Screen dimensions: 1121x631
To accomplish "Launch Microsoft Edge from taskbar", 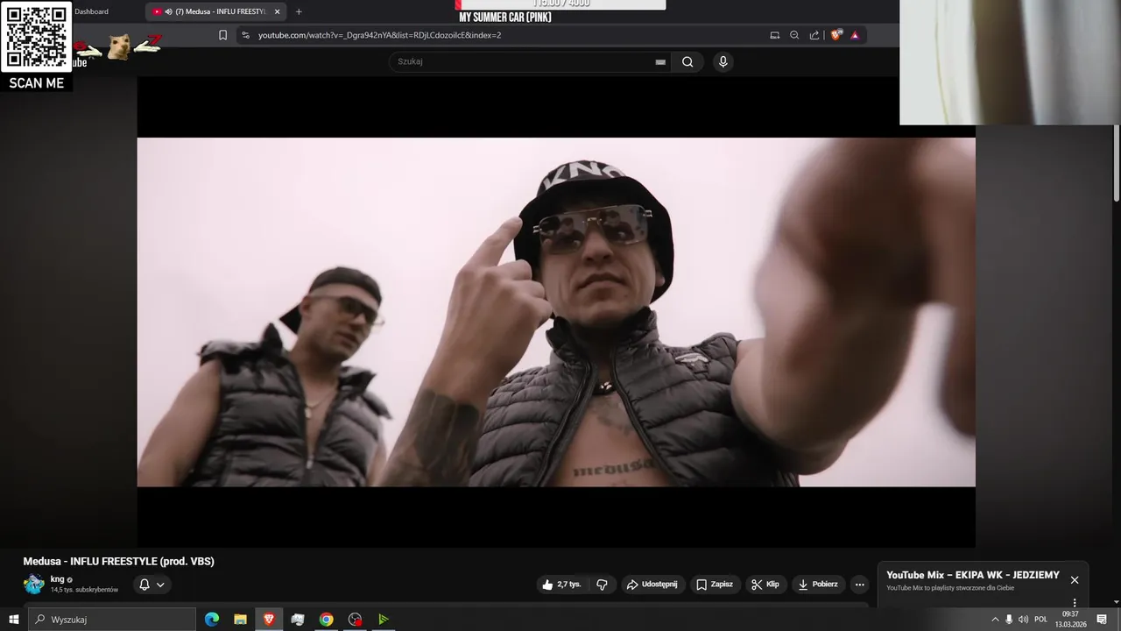I will [x=212, y=620].
